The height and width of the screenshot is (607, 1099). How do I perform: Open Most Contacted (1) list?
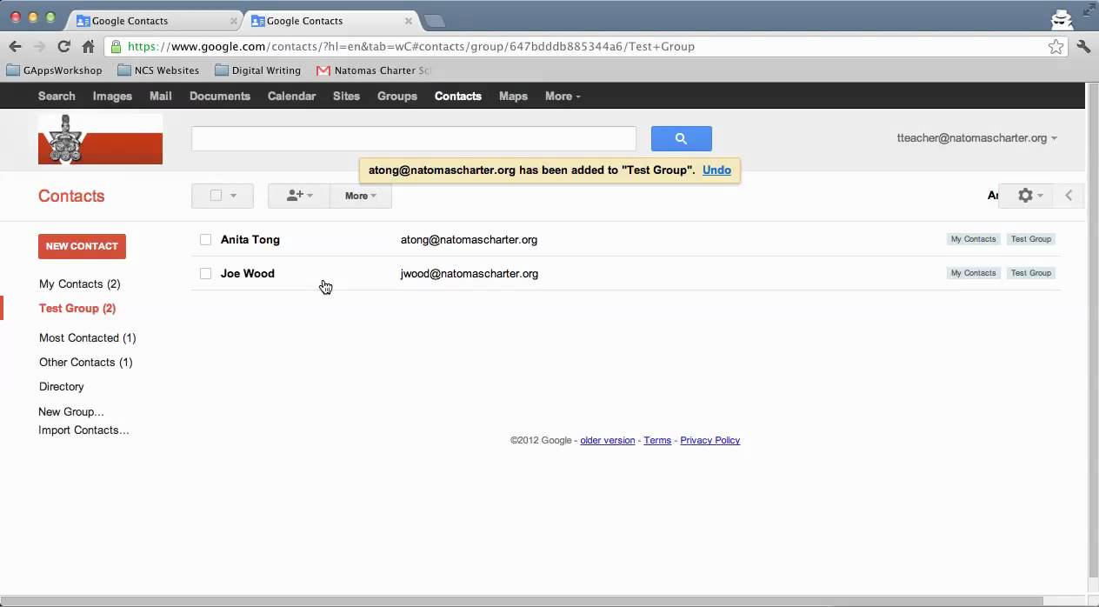click(88, 337)
